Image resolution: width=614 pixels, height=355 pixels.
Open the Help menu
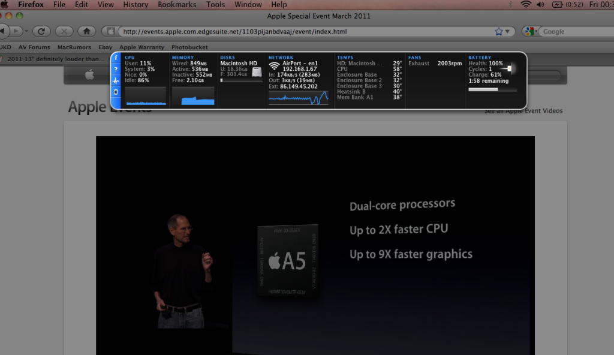(x=279, y=5)
